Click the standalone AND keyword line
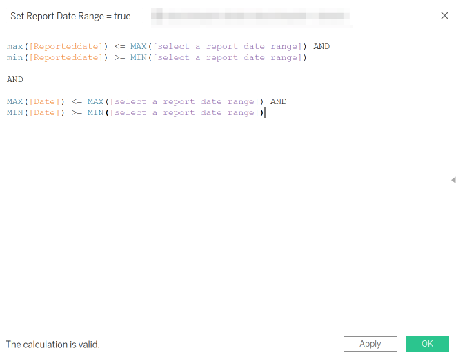The image size is (456, 359). click(x=14, y=80)
